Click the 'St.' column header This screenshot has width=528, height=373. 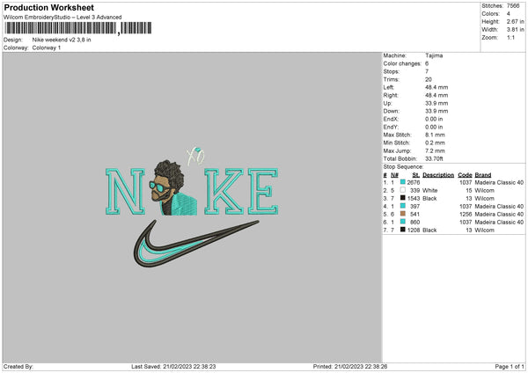416,175
